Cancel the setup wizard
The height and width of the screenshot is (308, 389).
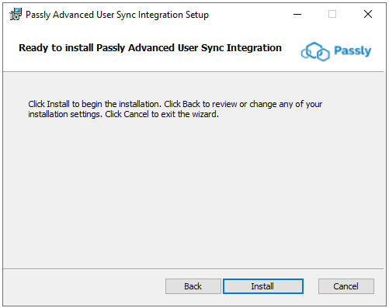click(x=346, y=286)
